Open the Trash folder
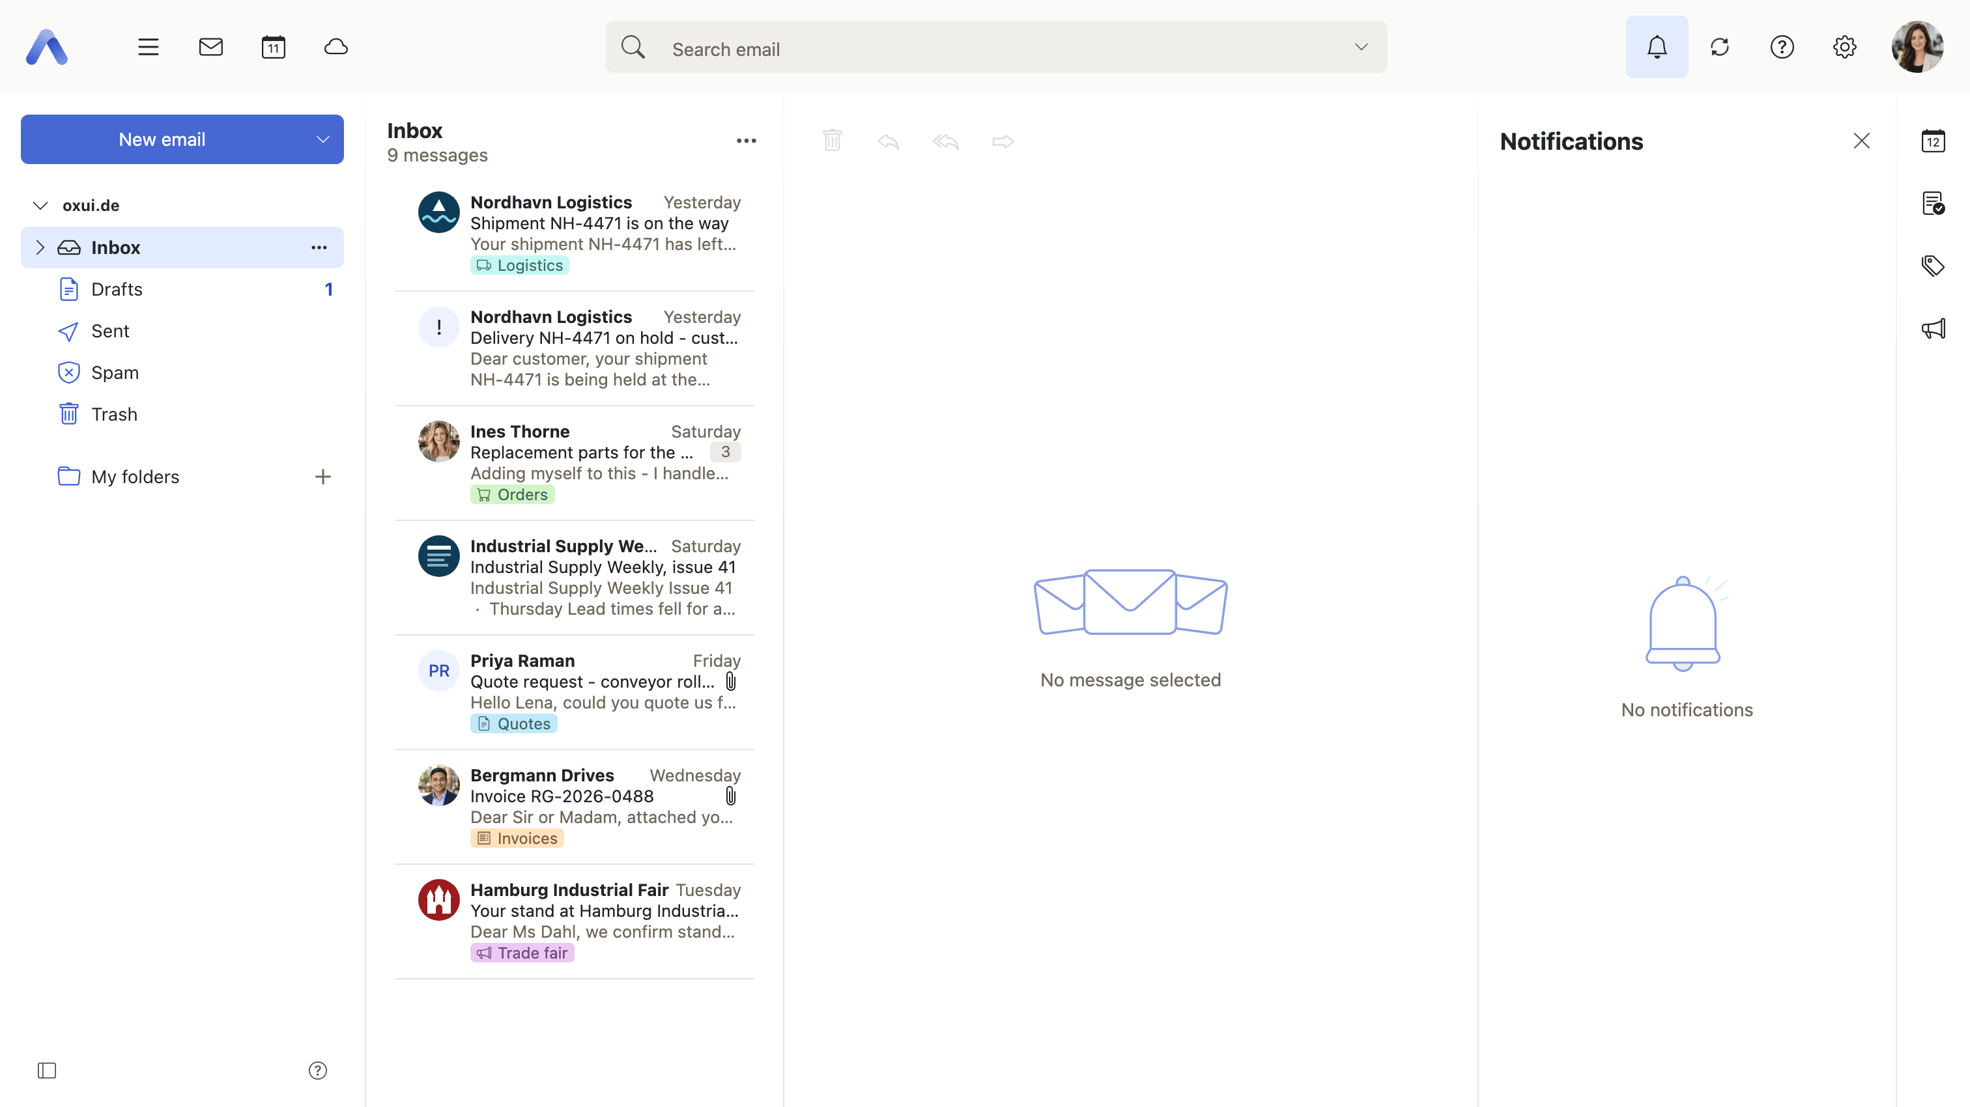Screen dimensions: 1970x1107 pyautogui.click(x=182, y=414)
